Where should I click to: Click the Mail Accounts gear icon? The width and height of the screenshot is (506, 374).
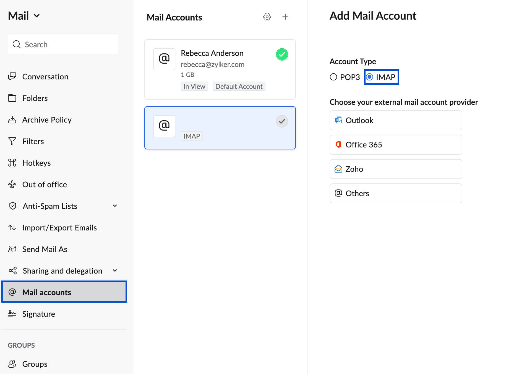pos(267,17)
